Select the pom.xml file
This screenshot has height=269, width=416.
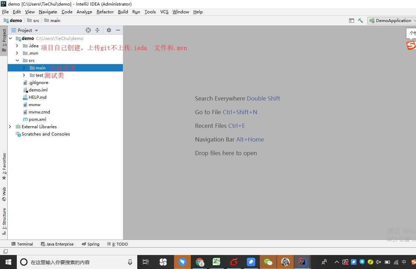(37, 119)
